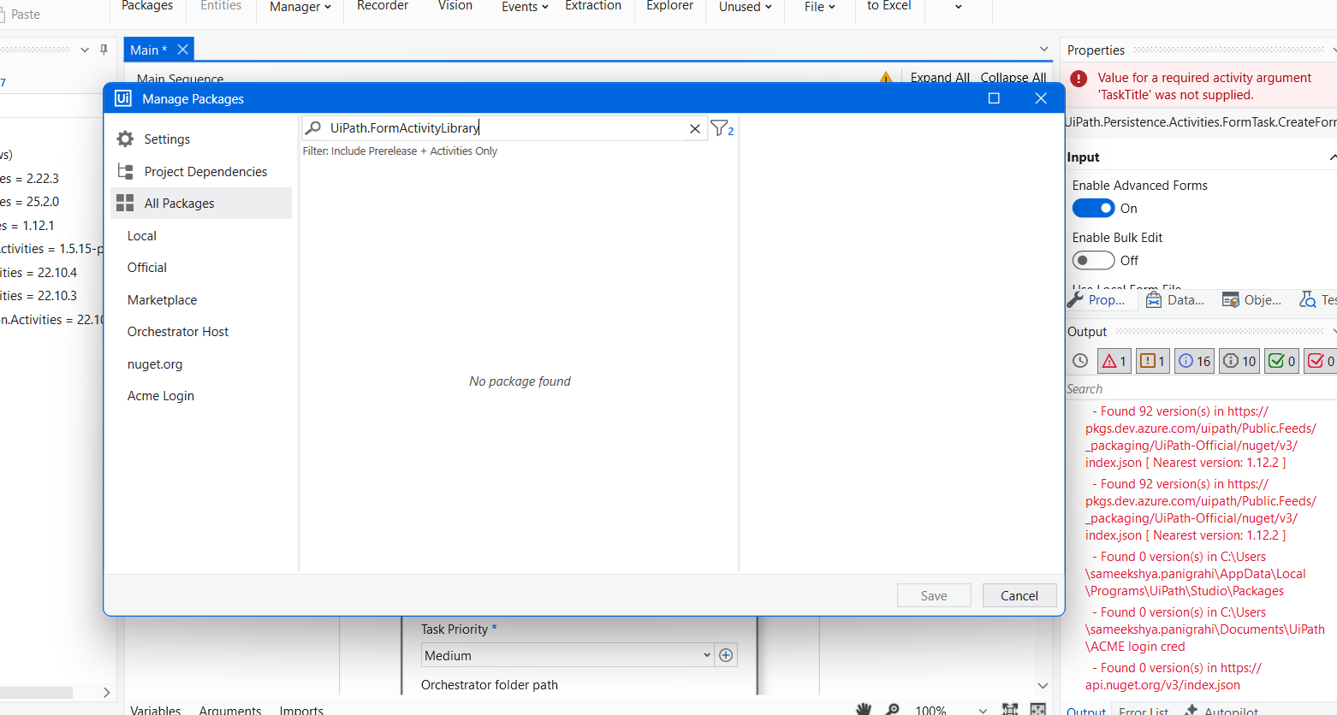The image size is (1337, 715).
Task: Open the document tabs list chevron
Action: pyautogui.click(x=1043, y=49)
